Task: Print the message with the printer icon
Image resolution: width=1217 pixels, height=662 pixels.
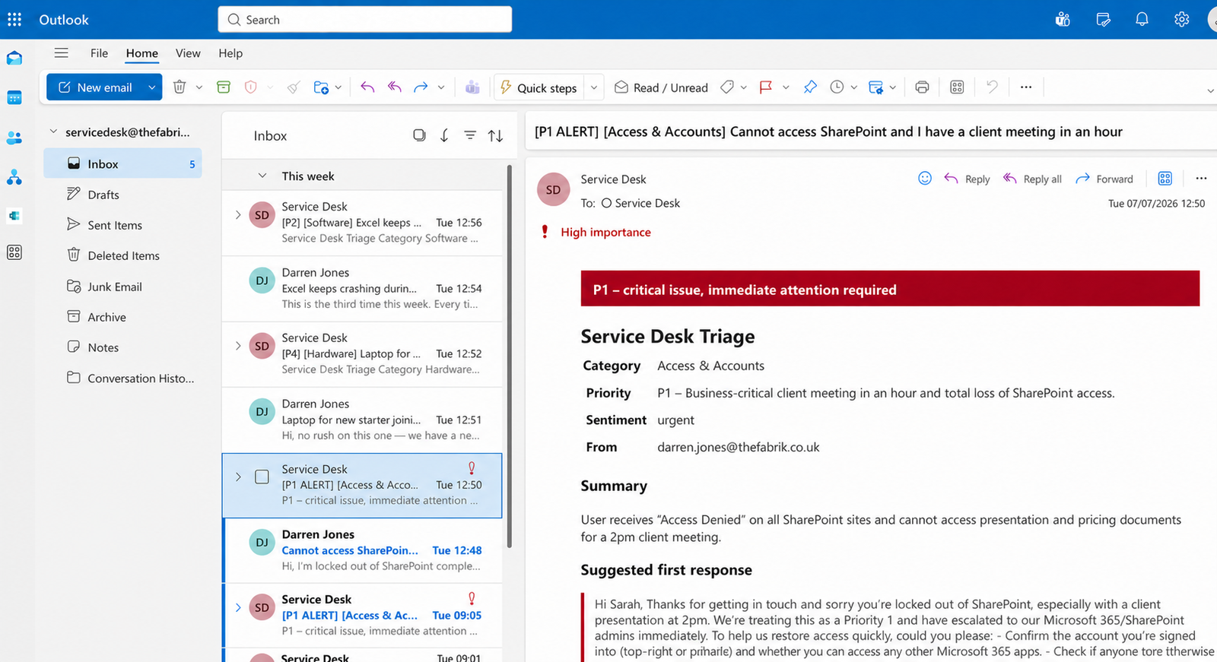Action: (x=922, y=87)
